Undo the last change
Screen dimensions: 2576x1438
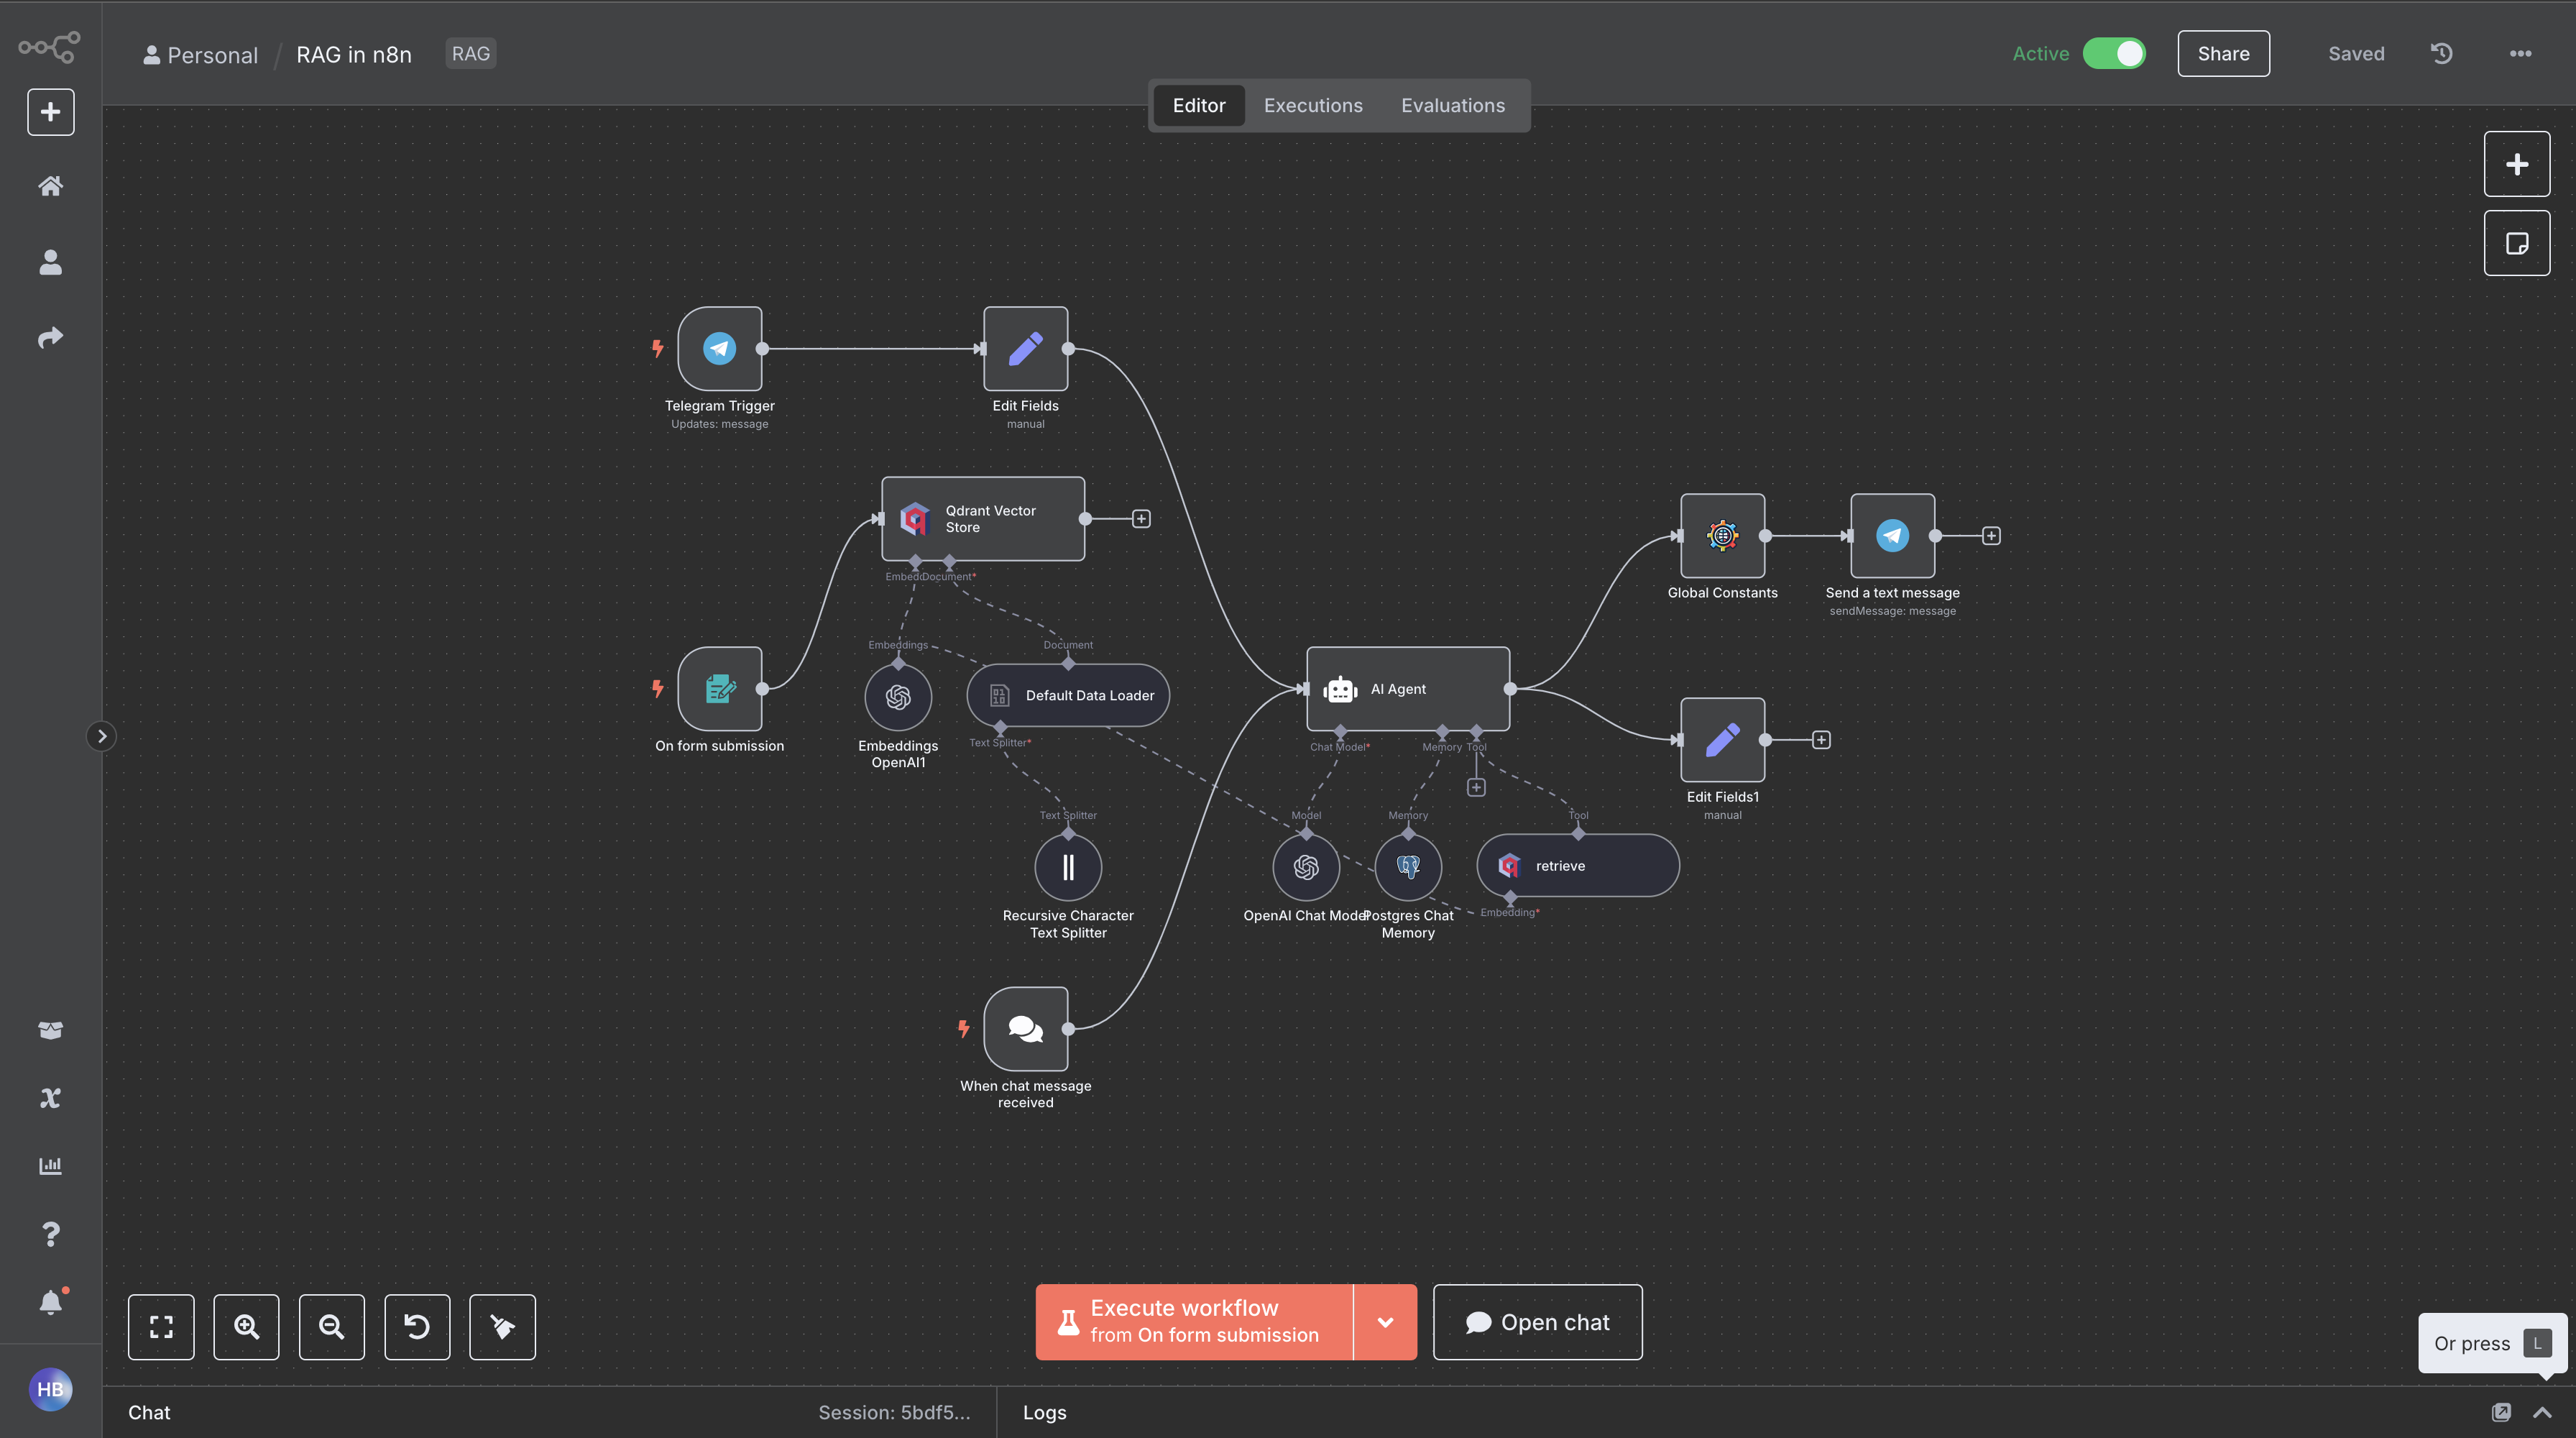[417, 1327]
